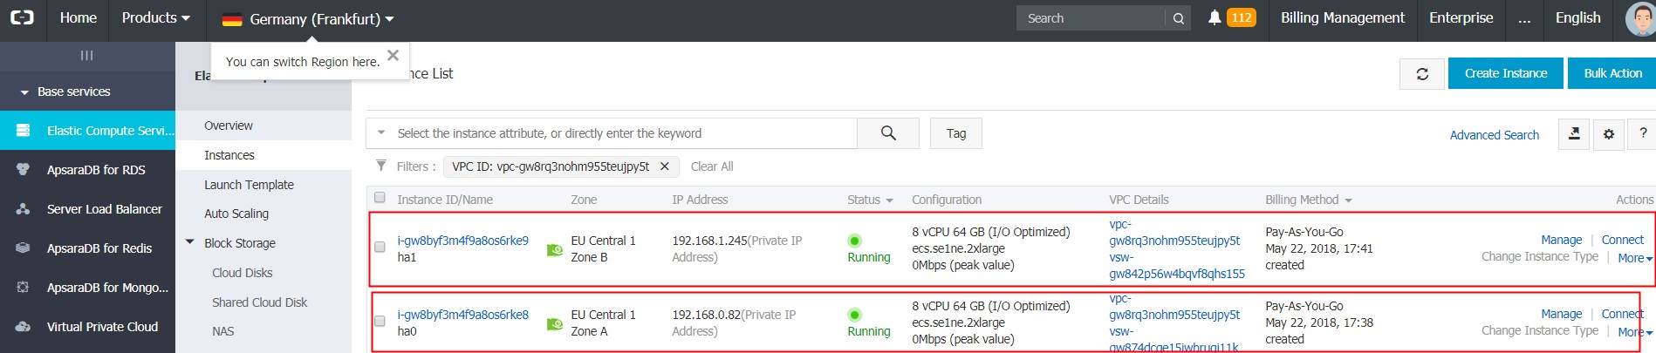This screenshot has height=353, width=1656.
Task: Open the column settings gear icon
Action: [x=1609, y=134]
